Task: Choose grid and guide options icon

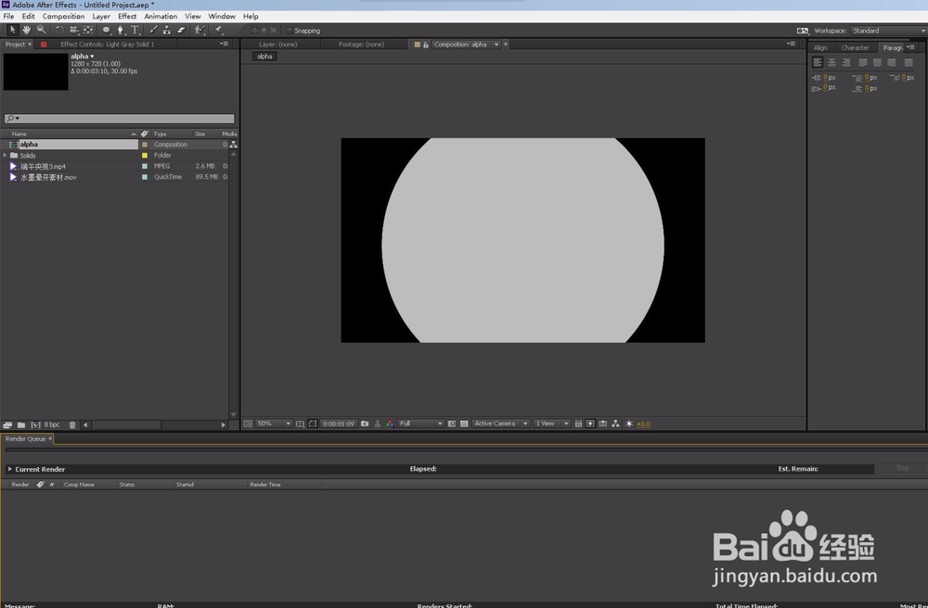Action: click(x=300, y=424)
